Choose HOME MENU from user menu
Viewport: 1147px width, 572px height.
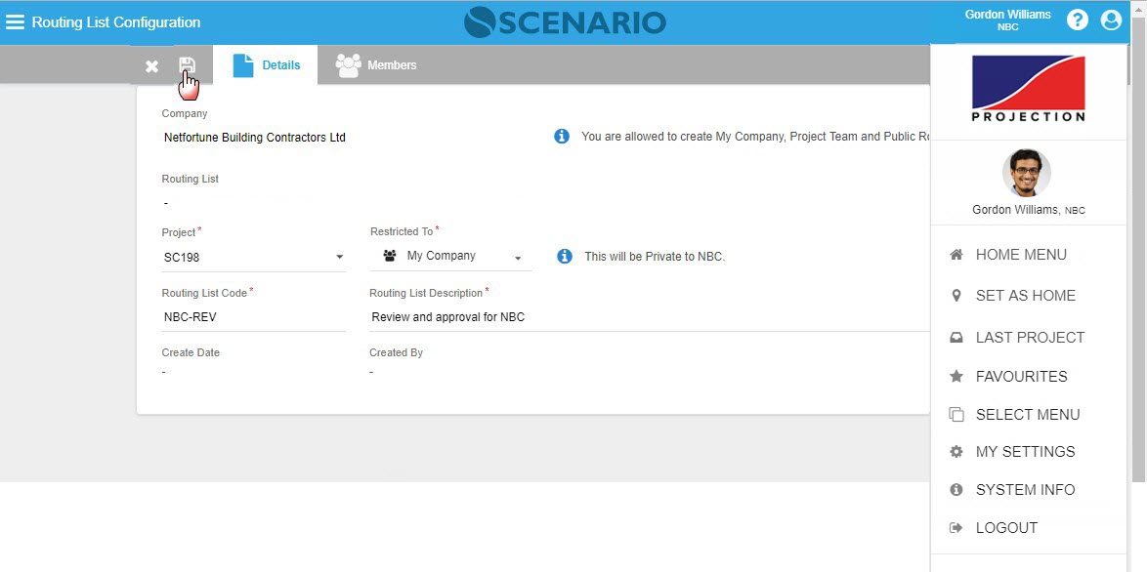(1020, 255)
